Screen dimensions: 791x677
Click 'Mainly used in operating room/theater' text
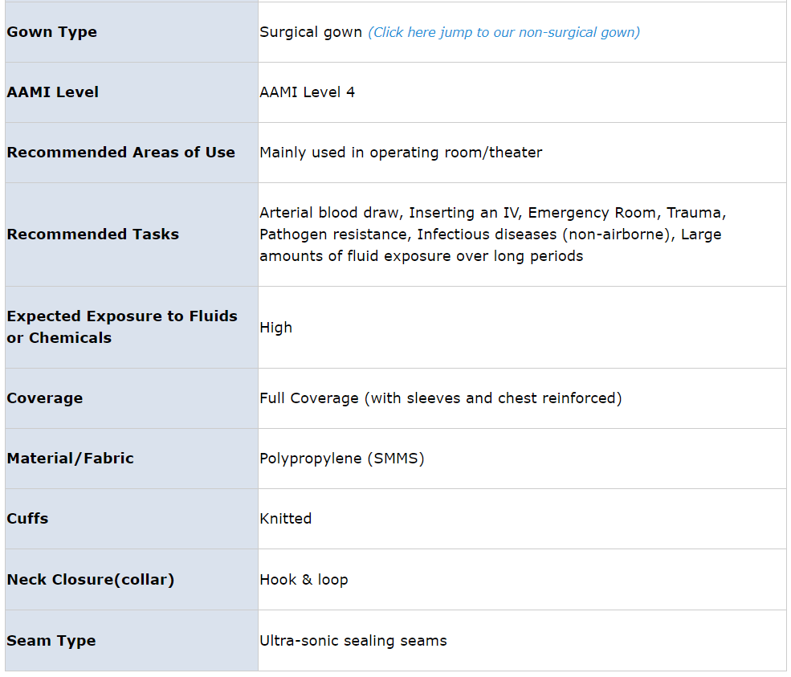pos(401,153)
